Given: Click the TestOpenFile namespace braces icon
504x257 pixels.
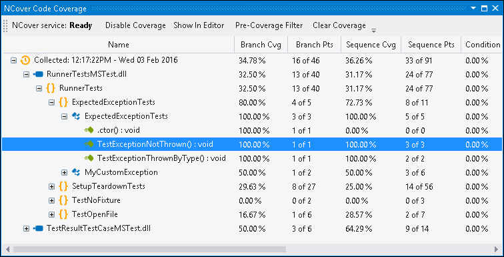Looking at the screenshot, I should (63, 214).
